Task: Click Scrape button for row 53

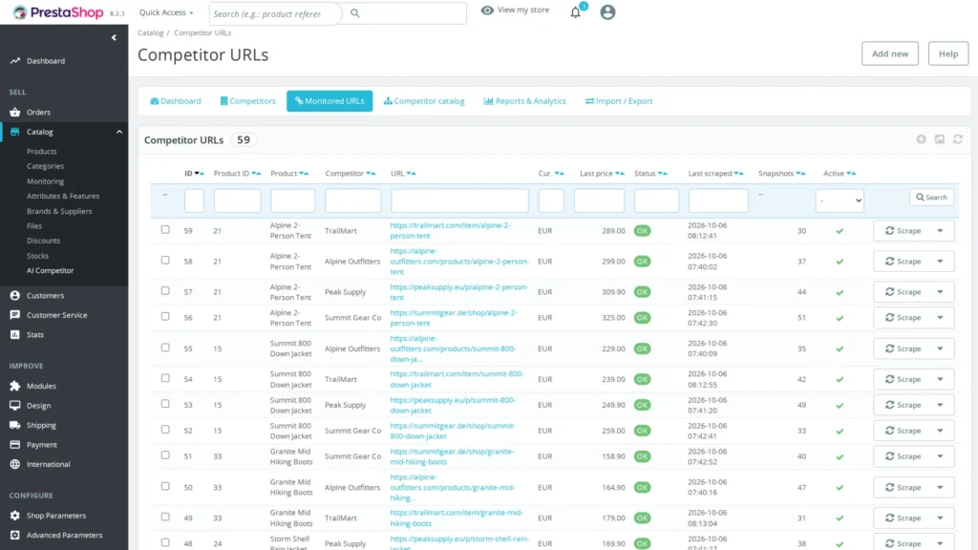Action: pyautogui.click(x=903, y=405)
